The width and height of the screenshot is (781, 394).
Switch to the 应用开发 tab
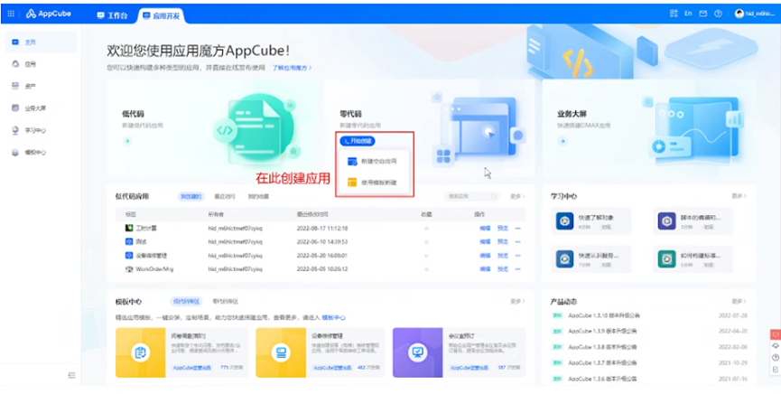162,15
